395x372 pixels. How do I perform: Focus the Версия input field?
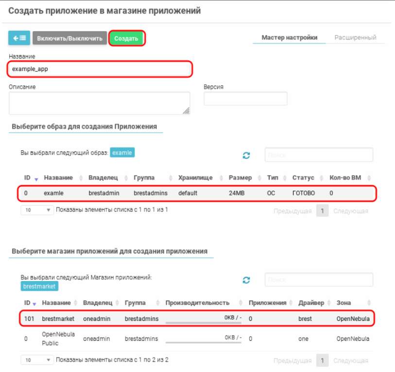[x=245, y=99]
